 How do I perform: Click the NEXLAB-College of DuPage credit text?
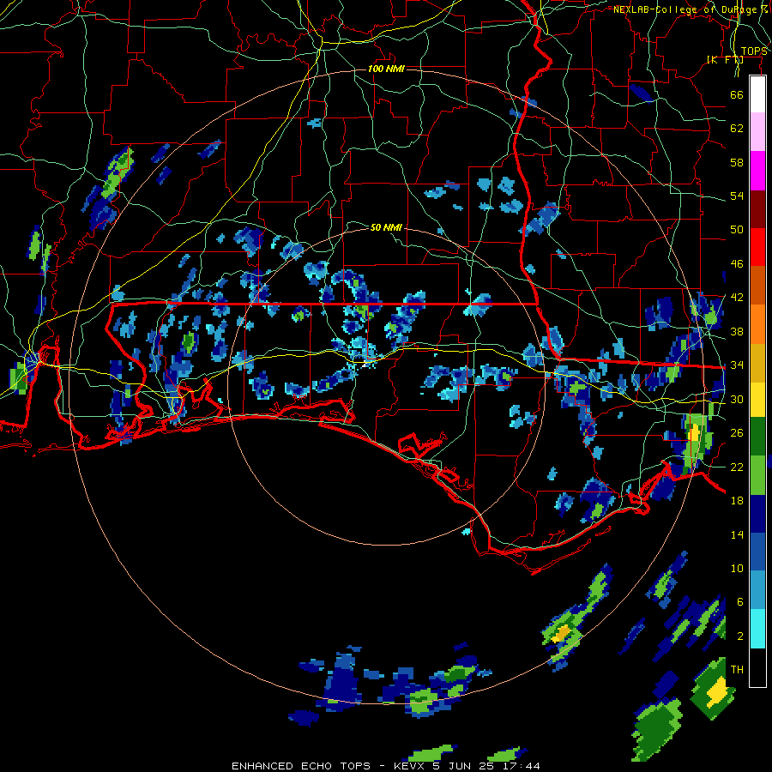(x=690, y=9)
